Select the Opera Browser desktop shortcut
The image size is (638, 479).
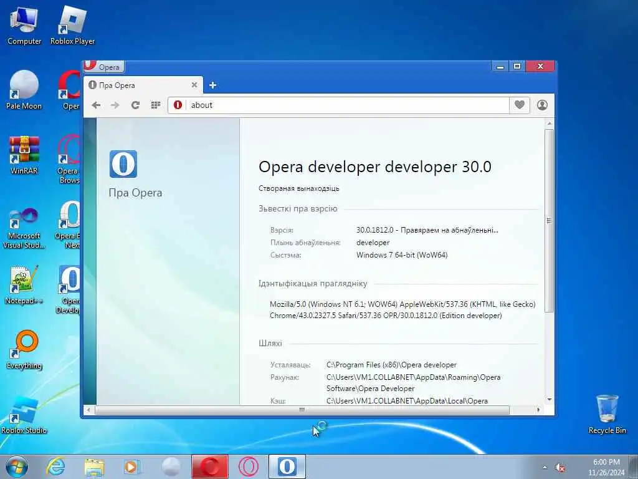coord(69,159)
